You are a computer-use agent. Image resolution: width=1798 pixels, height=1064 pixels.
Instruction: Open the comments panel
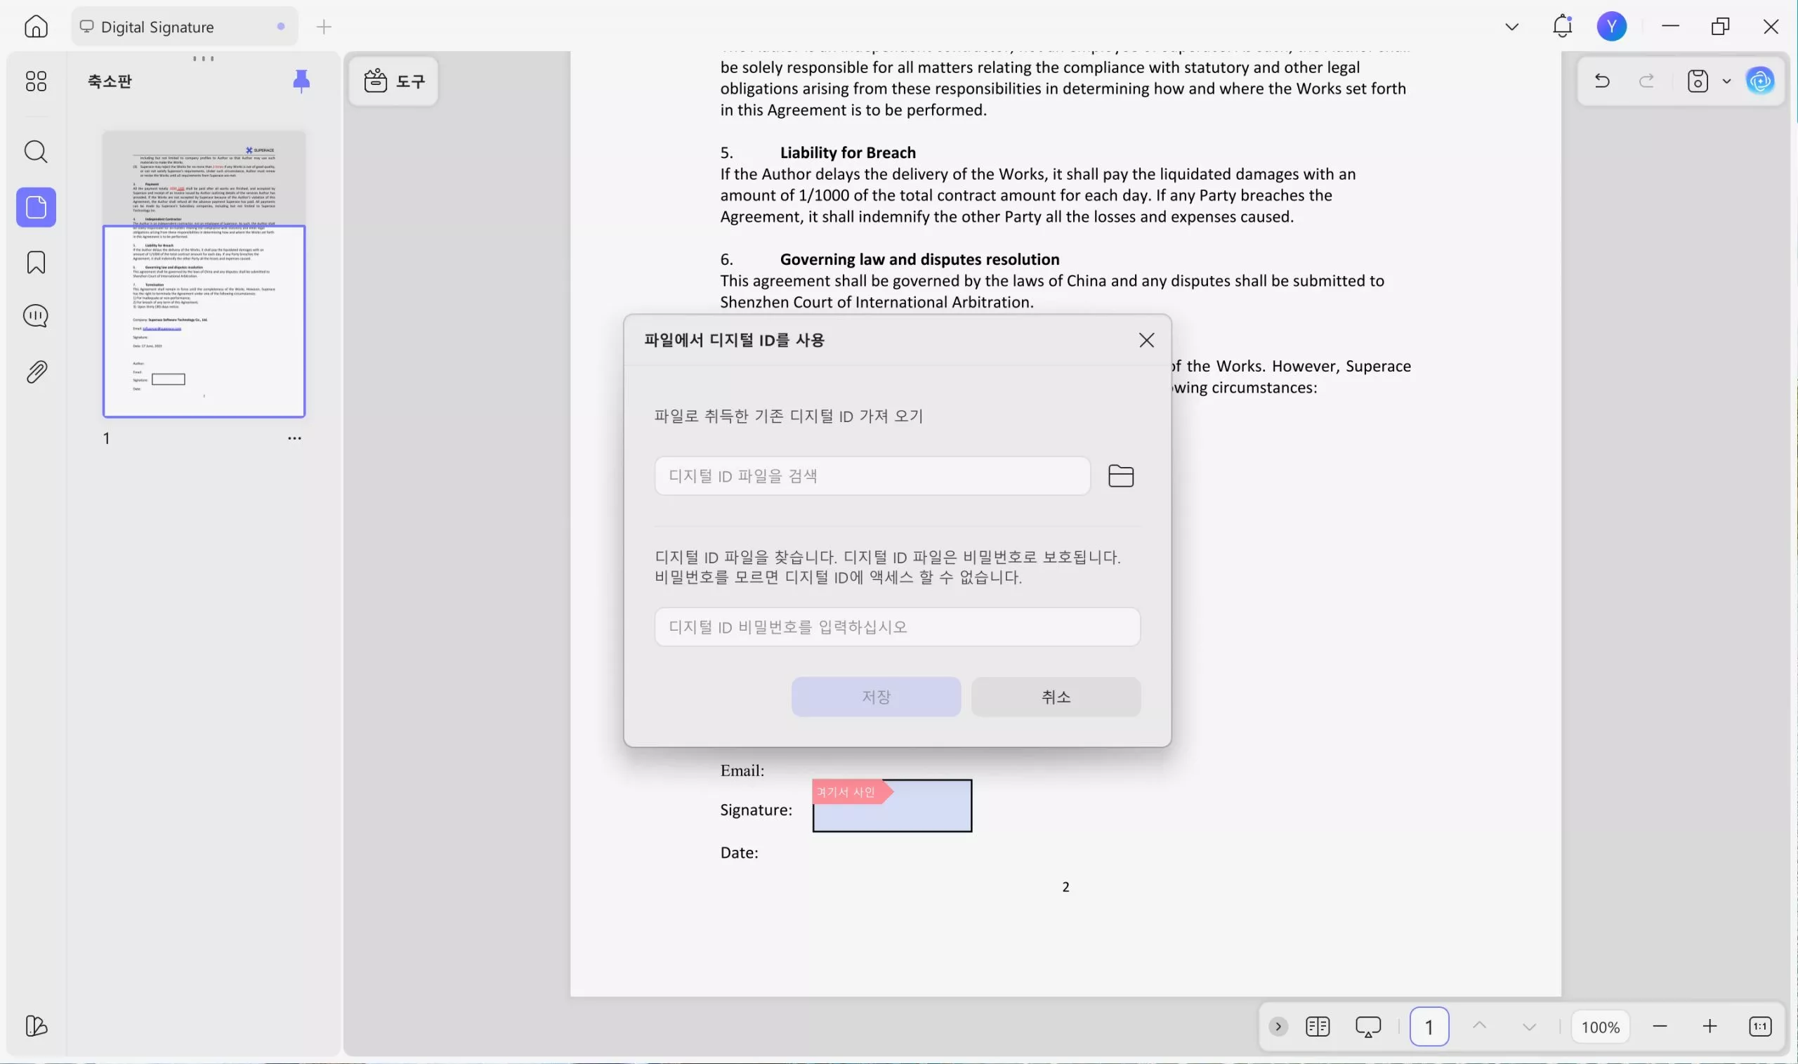[35, 315]
